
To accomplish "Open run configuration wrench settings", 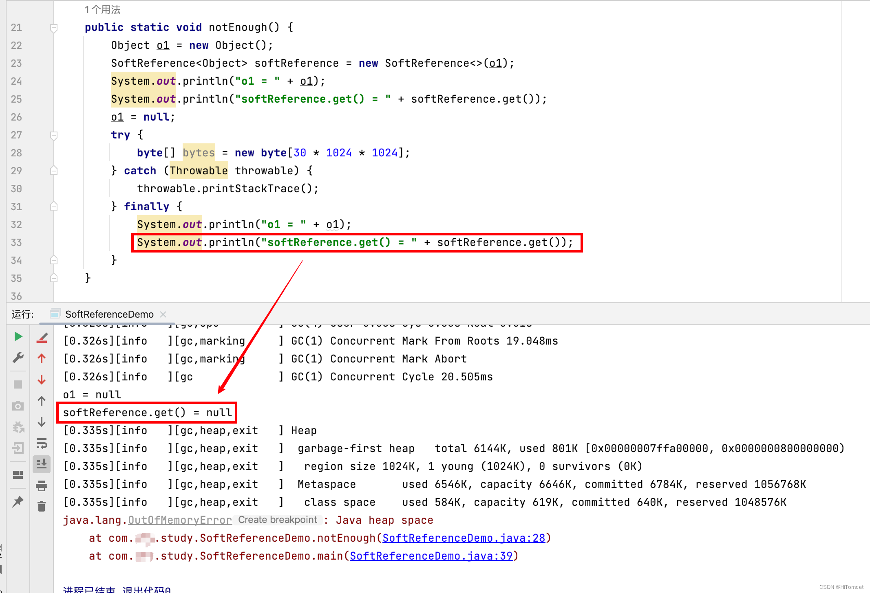I will (x=18, y=358).
